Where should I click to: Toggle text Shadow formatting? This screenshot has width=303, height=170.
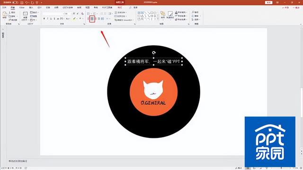(54, 19)
